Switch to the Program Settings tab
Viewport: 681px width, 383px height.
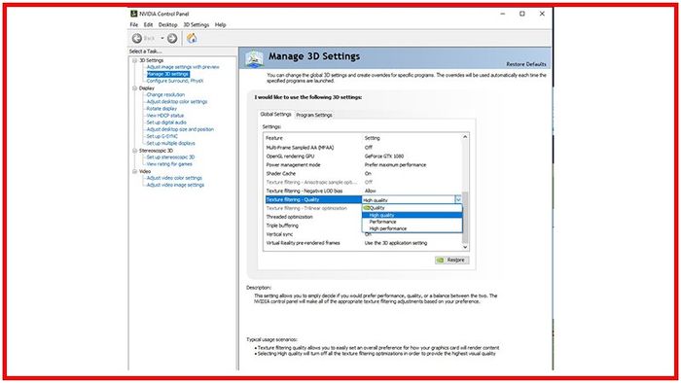point(314,116)
